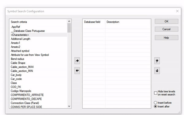Select __Database Class Portuguese entry
This screenshot has height=115, width=184.
[39, 31]
